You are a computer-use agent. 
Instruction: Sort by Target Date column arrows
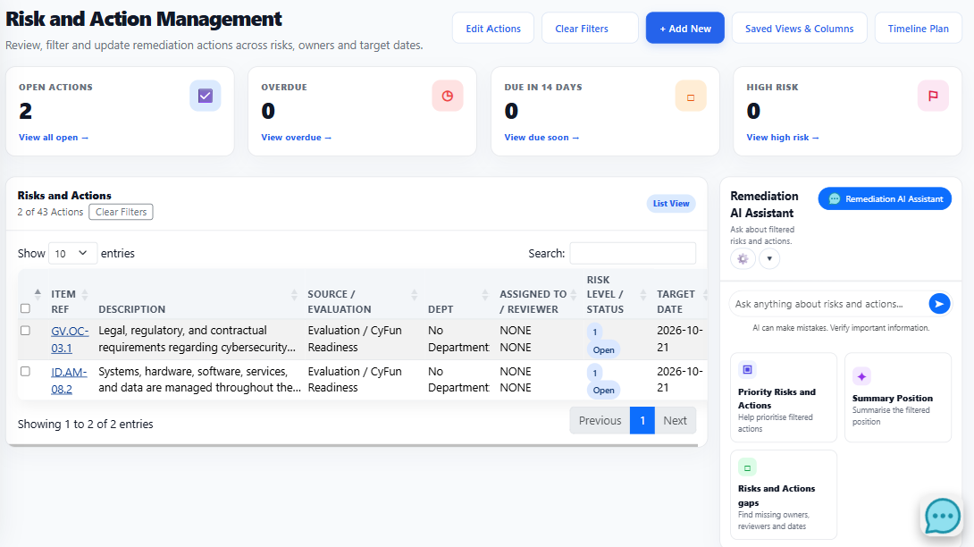pyautogui.click(x=705, y=295)
